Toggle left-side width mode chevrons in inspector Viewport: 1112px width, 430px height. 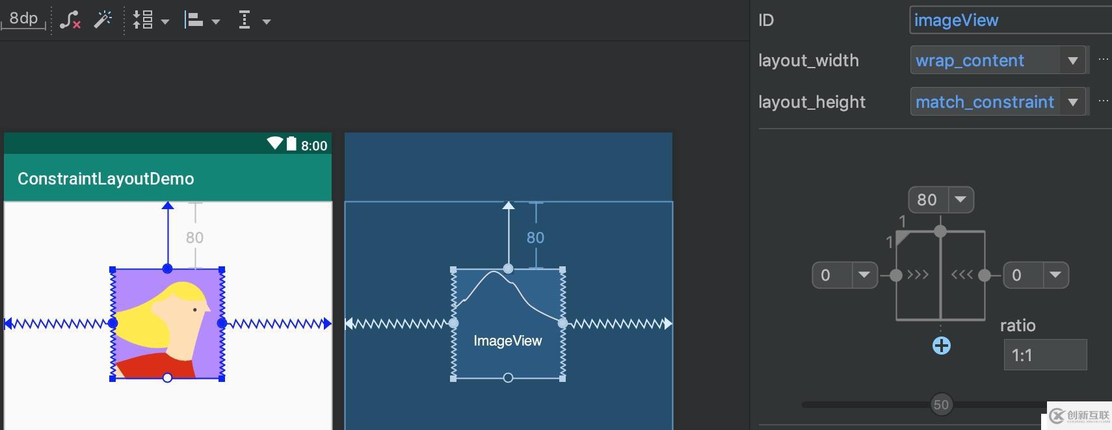pyautogui.click(x=918, y=275)
